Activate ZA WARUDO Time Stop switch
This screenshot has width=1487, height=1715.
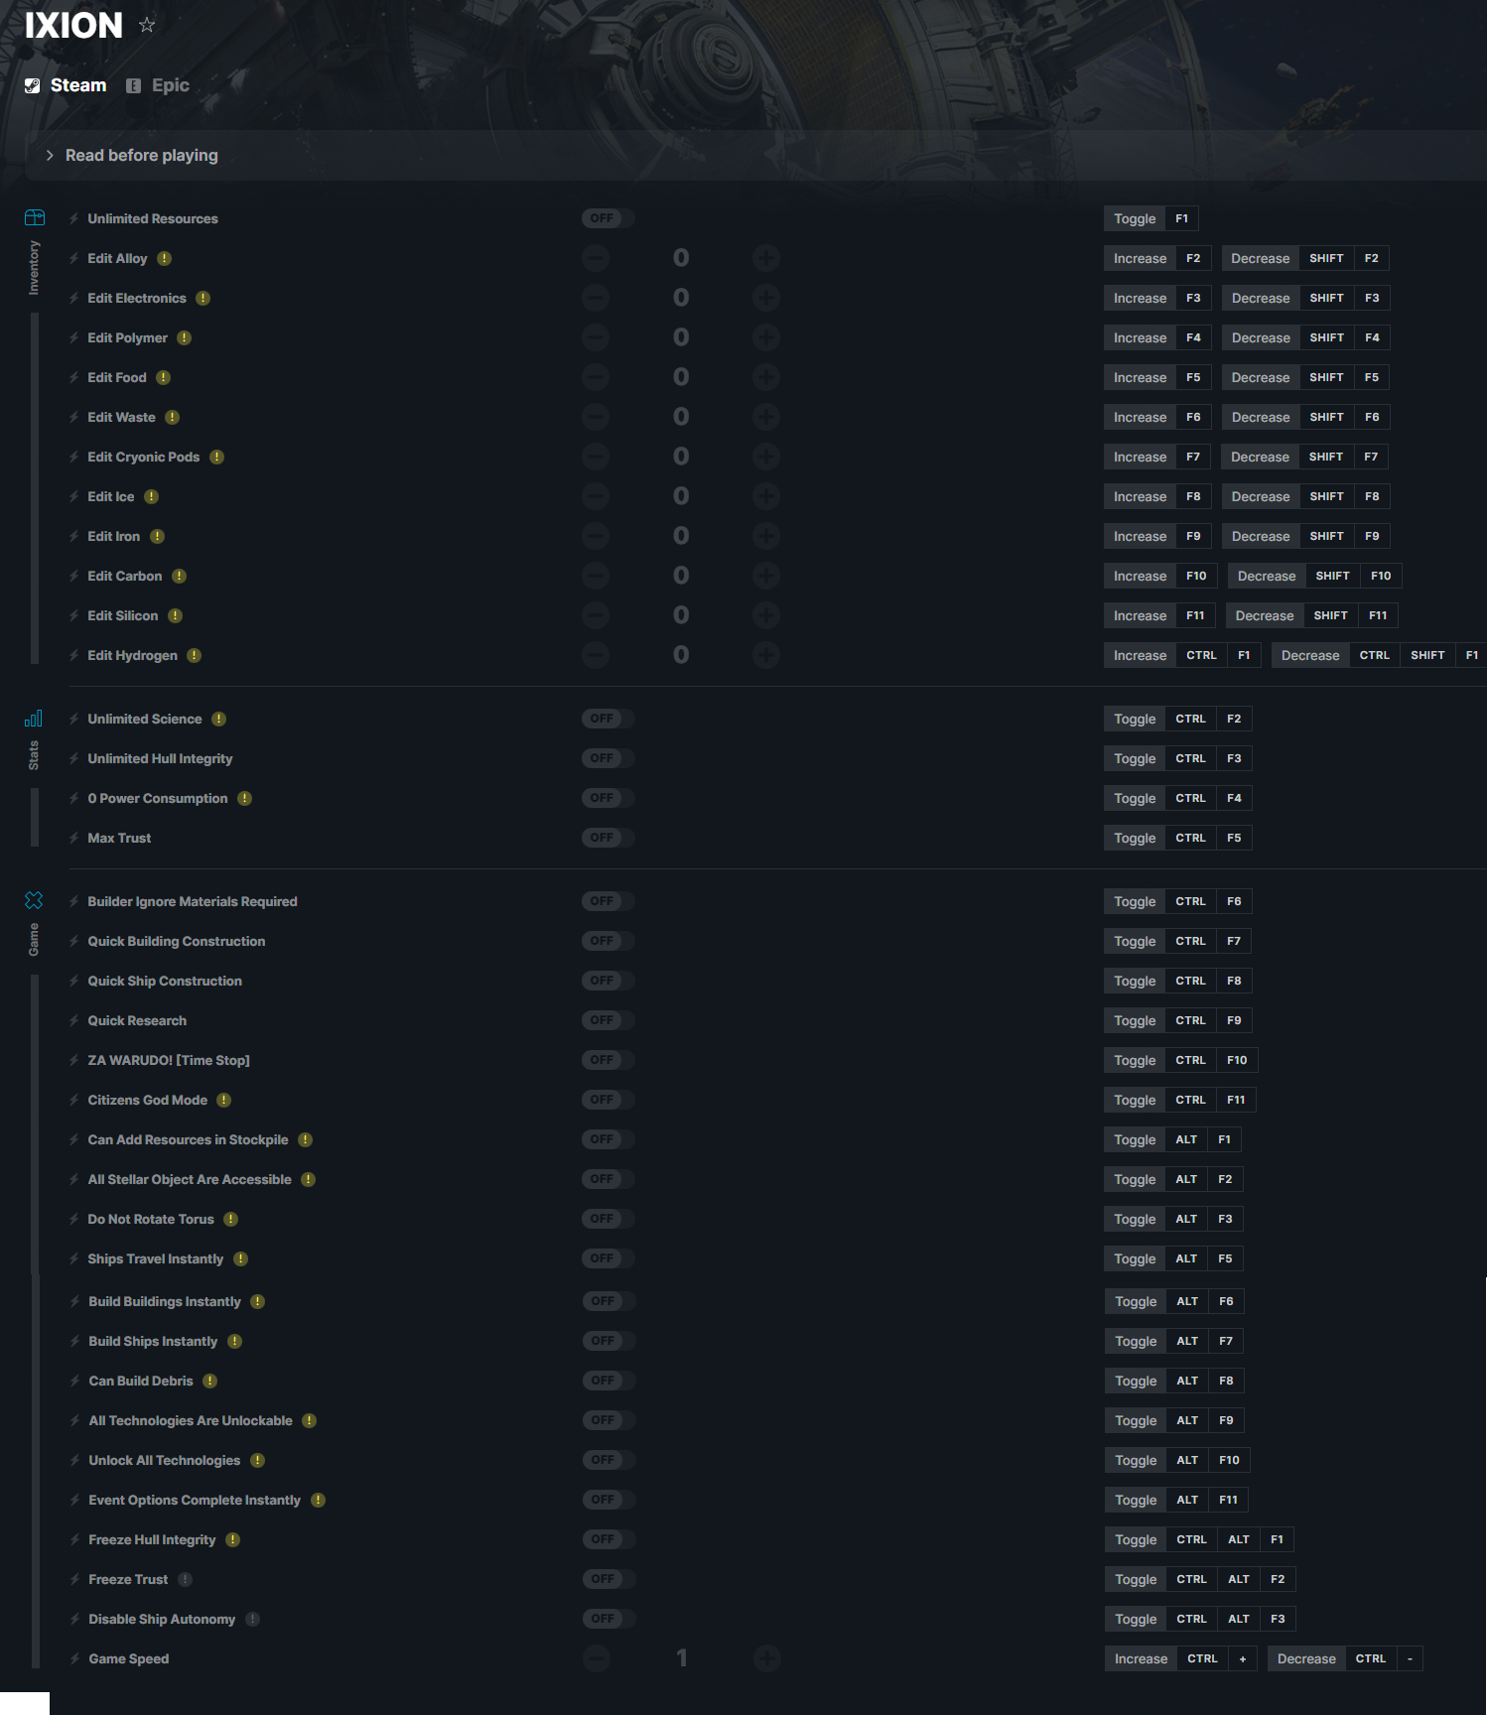click(608, 1060)
